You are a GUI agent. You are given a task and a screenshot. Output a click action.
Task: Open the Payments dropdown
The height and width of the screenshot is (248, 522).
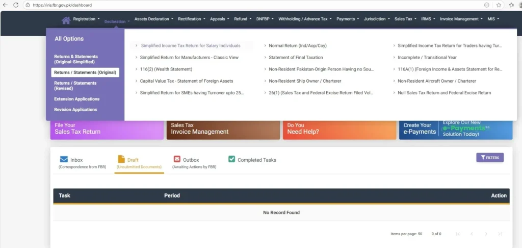click(x=348, y=19)
